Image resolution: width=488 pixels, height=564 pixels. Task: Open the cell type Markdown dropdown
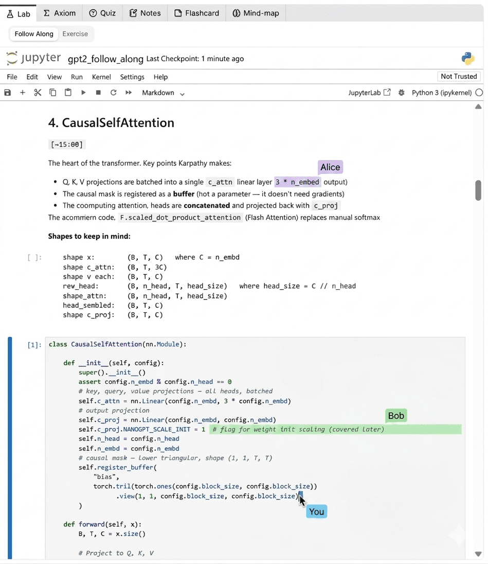[163, 93]
